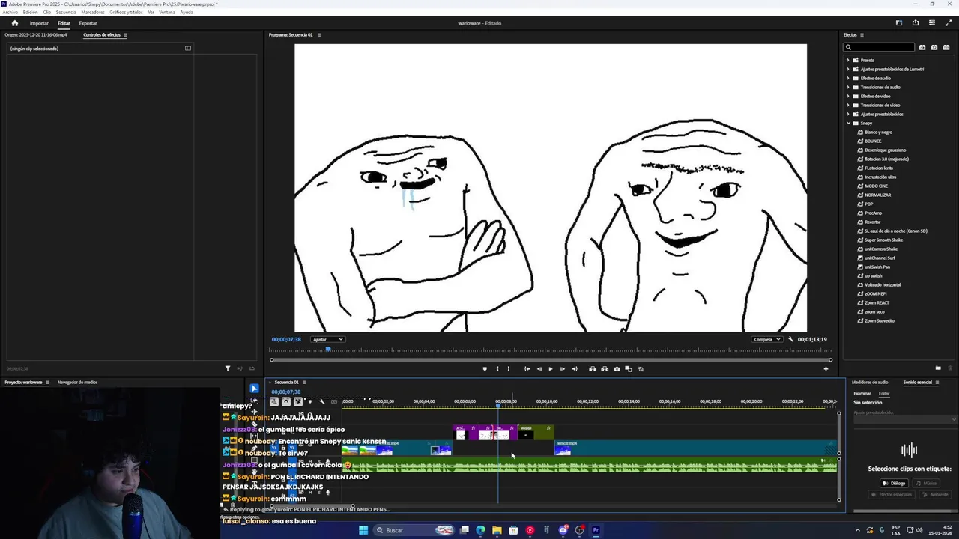The height and width of the screenshot is (539, 959).
Task: Click the Efectos especiales tag button
Action: [x=892, y=494]
